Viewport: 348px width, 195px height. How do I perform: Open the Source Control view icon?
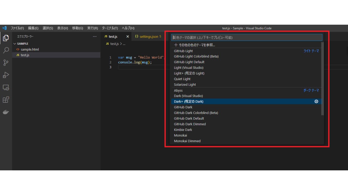click(x=6, y=63)
